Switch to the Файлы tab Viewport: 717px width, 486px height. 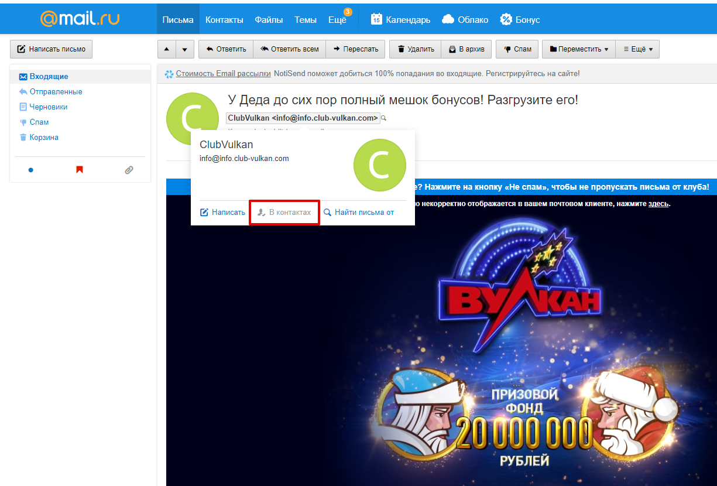click(269, 19)
